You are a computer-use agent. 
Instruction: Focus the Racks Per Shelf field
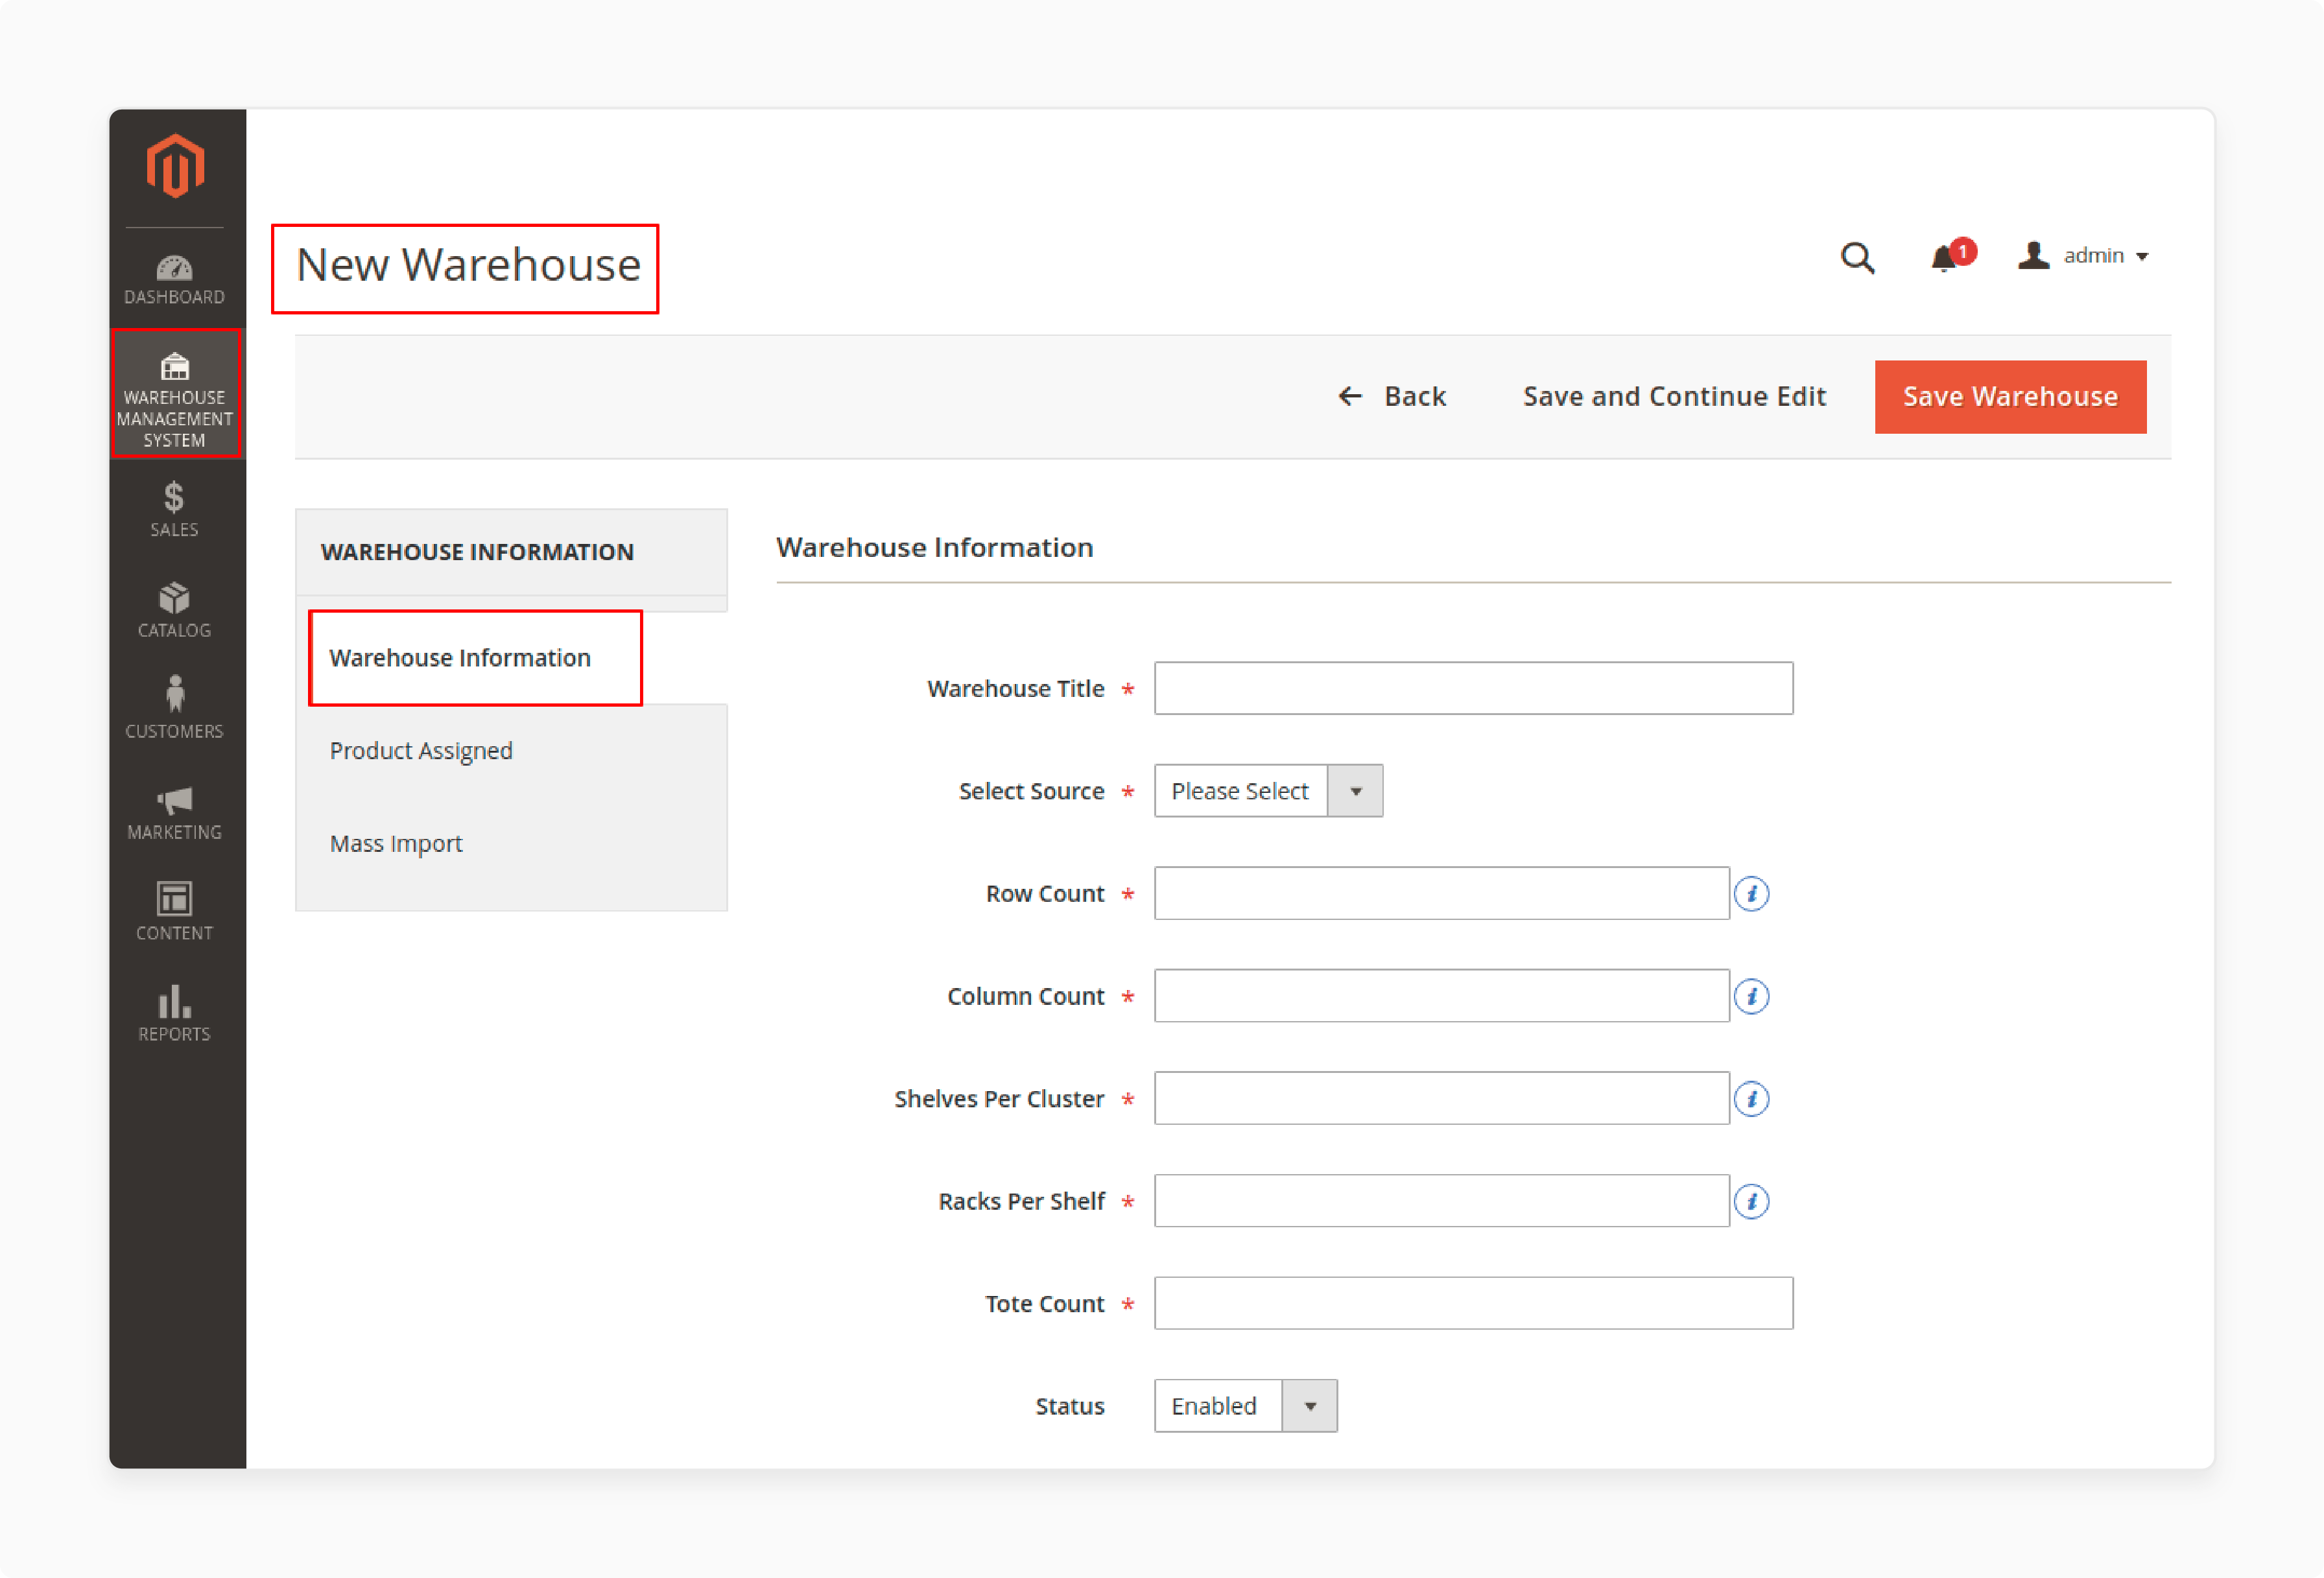1441,1201
